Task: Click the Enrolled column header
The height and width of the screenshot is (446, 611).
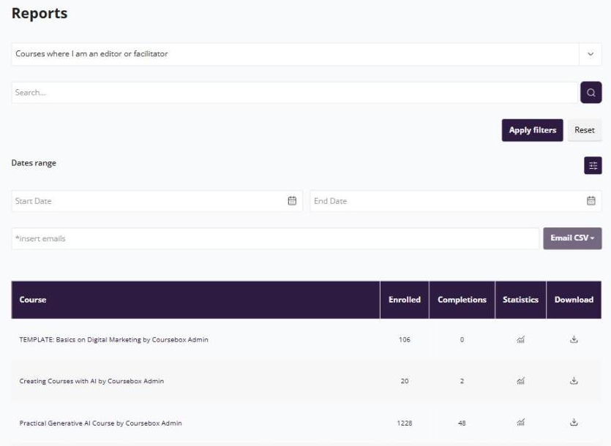Action: [405, 300]
